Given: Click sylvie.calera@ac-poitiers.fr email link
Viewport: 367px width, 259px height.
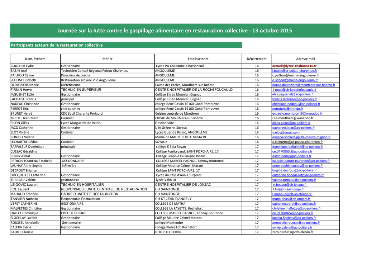Looking at the screenshot, I should coord(292,227).
